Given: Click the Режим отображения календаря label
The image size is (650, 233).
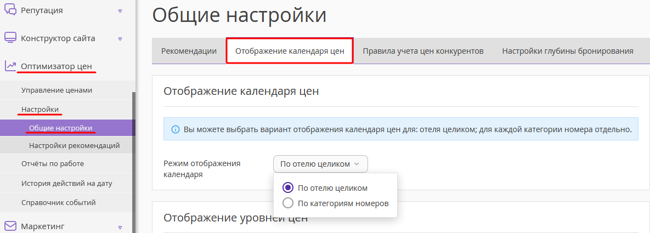Looking at the screenshot, I should click(x=202, y=169).
